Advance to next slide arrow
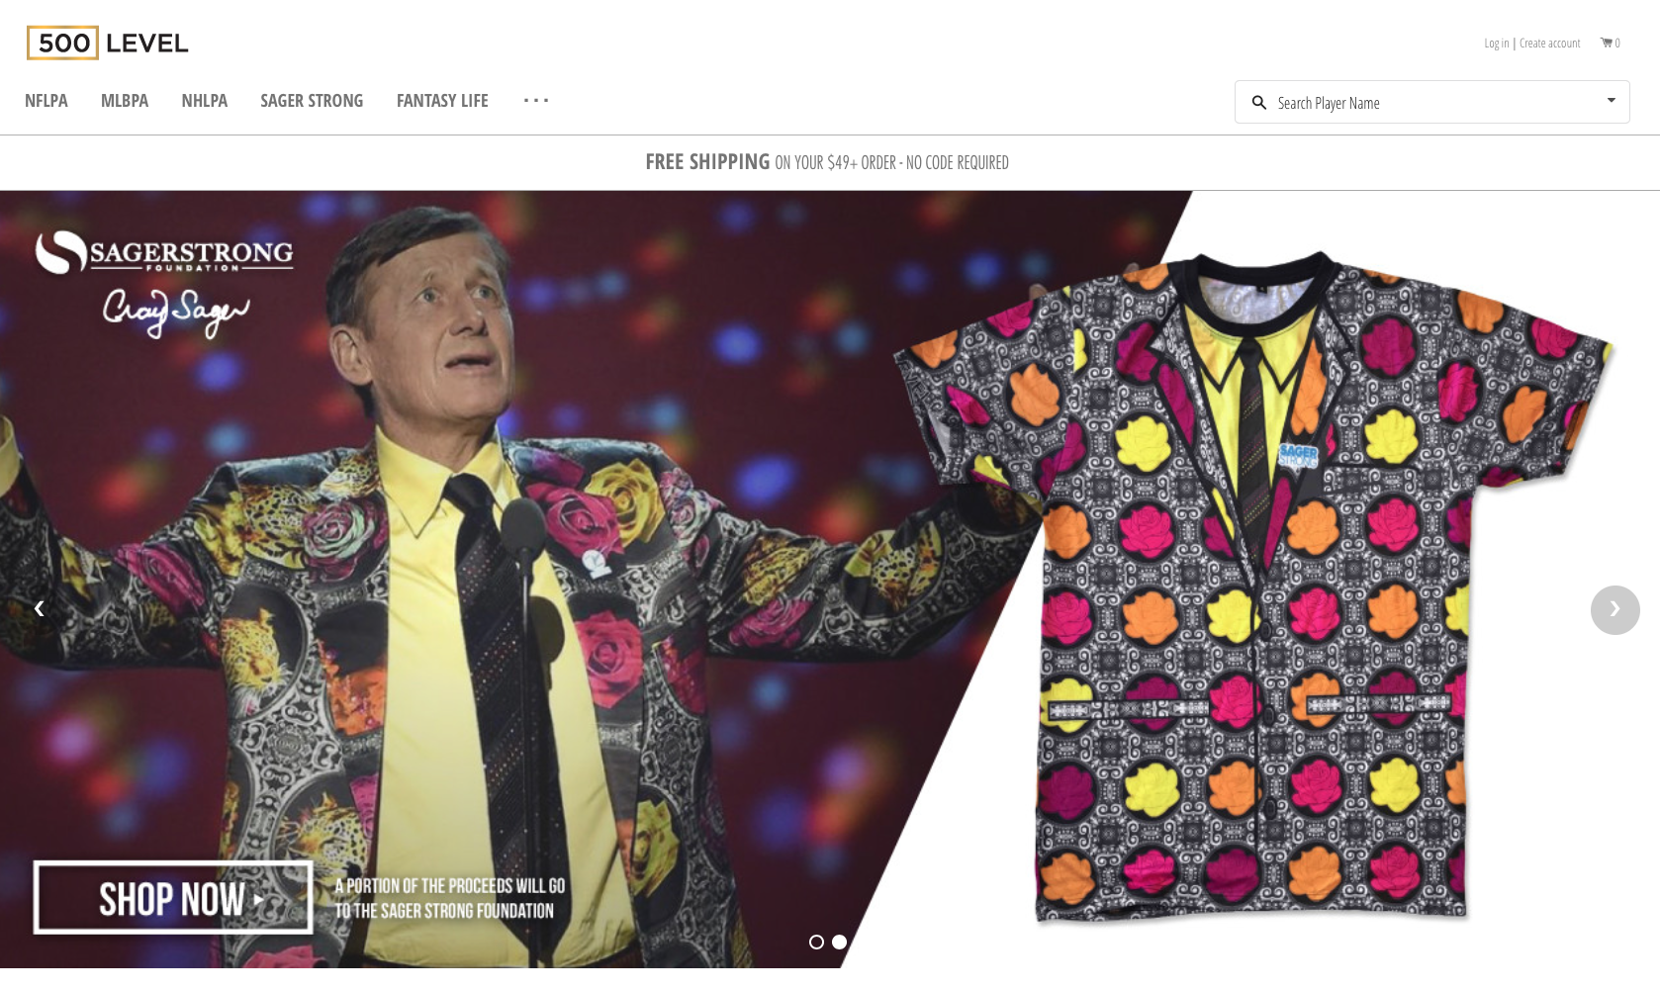This screenshot has width=1660, height=991. (x=1614, y=610)
